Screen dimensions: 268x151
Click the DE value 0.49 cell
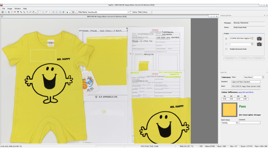pos(245,99)
